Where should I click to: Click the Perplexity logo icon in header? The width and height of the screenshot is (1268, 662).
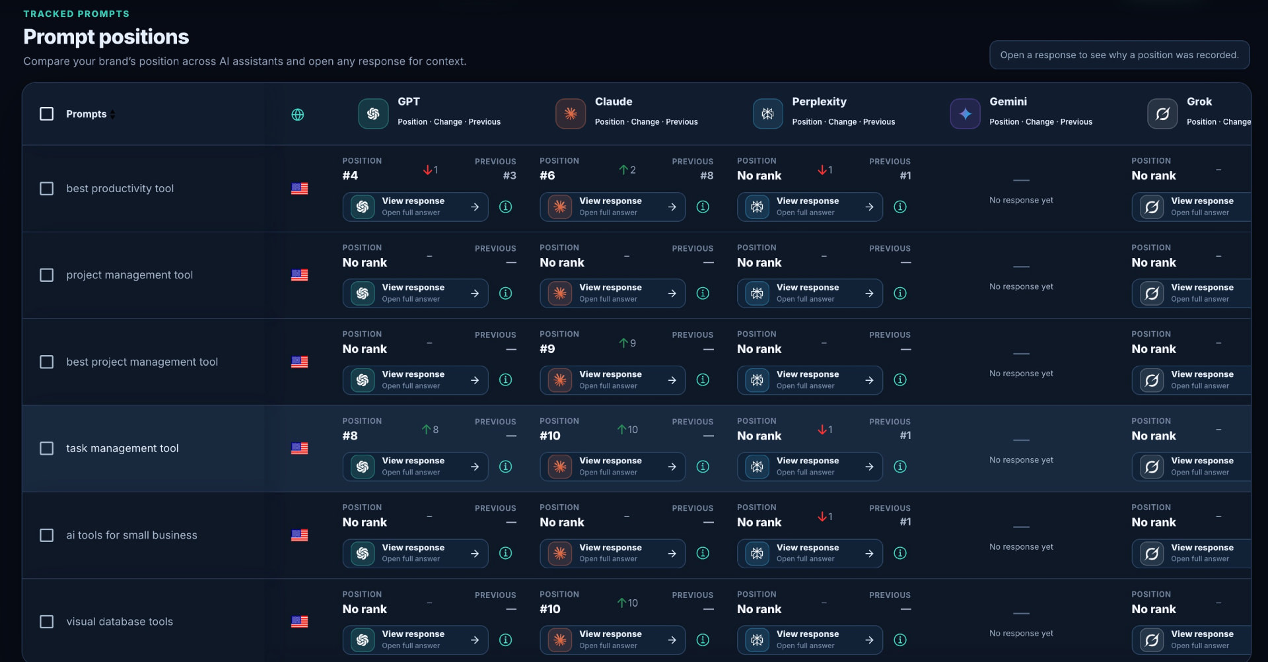[x=767, y=114]
